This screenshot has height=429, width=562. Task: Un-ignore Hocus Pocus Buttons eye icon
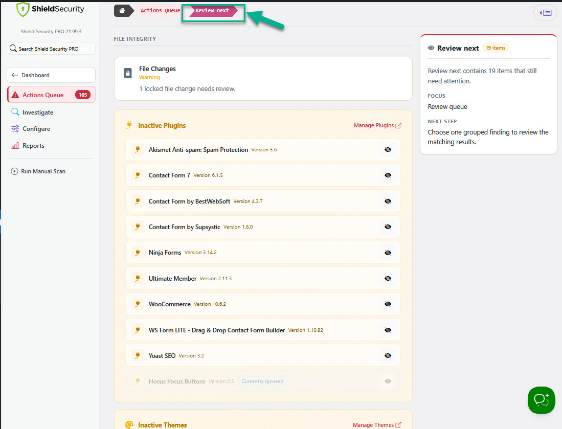[388, 381]
